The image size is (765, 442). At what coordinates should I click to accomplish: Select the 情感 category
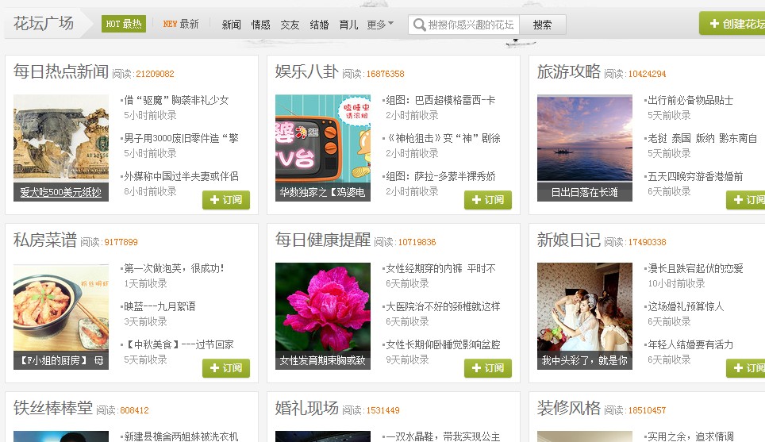(260, 25)
